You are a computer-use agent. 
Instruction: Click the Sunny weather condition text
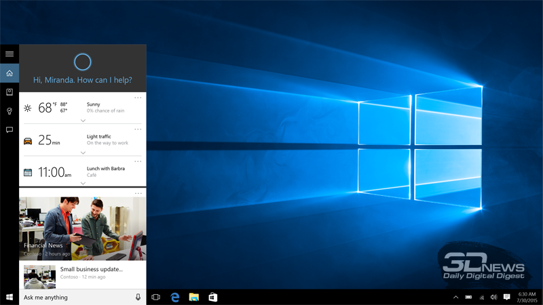coord(94,104)
